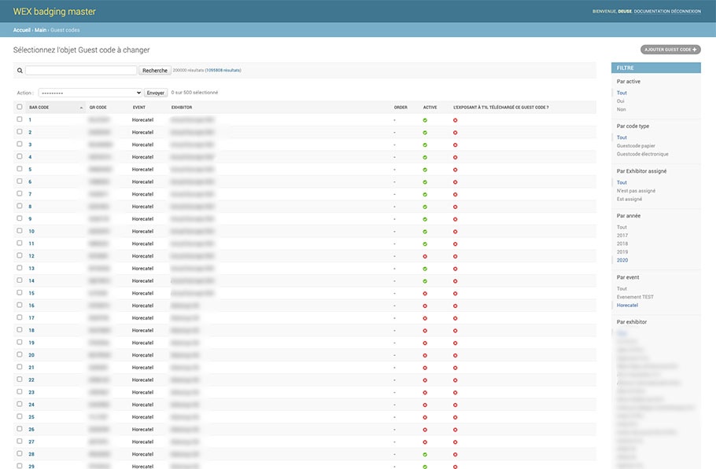Filter by year 2019

tap(622, 252)
